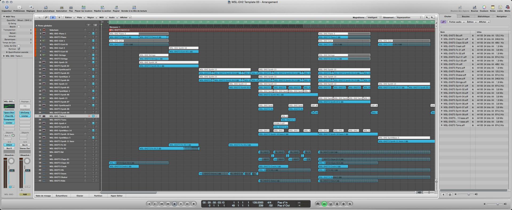Open the Piste menu
The height and width of the screenshot is (210, 512).
coord(81,18)
